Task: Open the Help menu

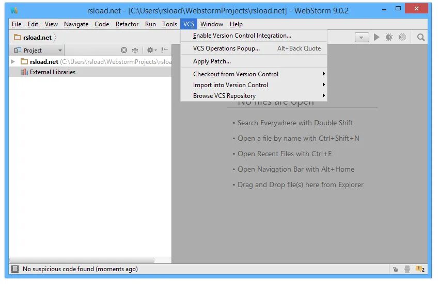Action: 236,24
